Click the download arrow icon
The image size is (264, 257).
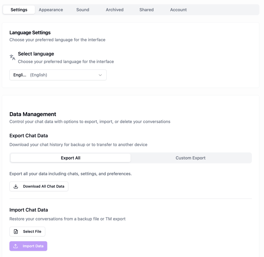[16, 186]
